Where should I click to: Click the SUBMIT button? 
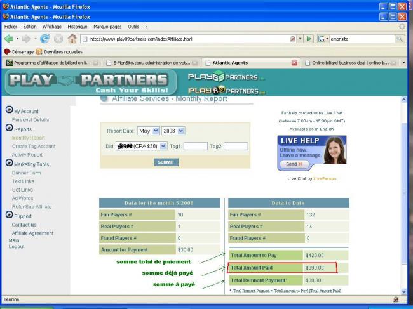click(x=166, y=162)
